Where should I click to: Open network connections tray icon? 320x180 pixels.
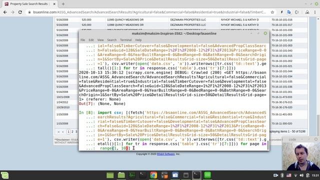click(x=295, y=175)
